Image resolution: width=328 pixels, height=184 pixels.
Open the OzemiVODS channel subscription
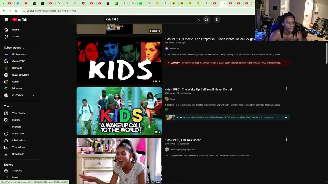tap(20, 61)
